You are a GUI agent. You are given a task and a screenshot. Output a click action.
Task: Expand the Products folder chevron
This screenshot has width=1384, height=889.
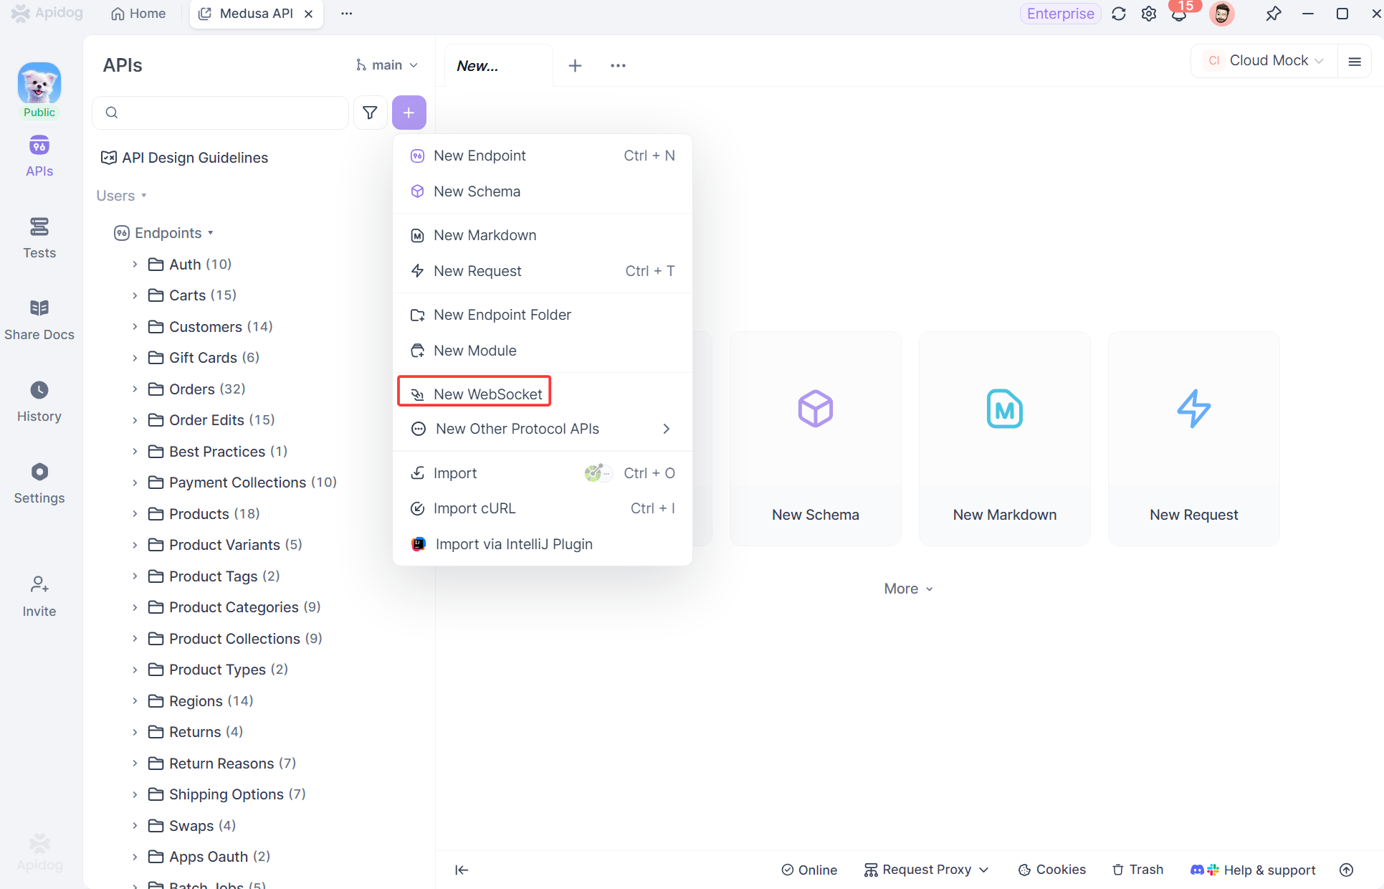tap(135, 514)
